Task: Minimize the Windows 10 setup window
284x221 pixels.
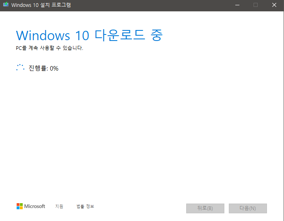Action: [237, 5]
